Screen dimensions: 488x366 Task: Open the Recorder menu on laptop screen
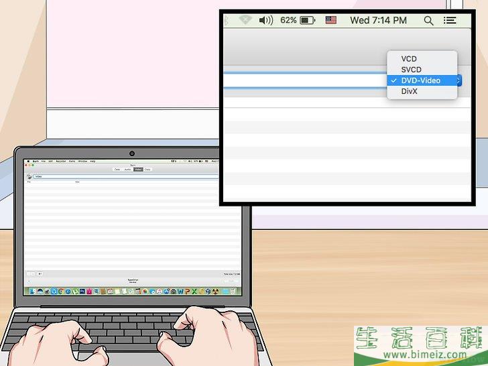(61, 161)
